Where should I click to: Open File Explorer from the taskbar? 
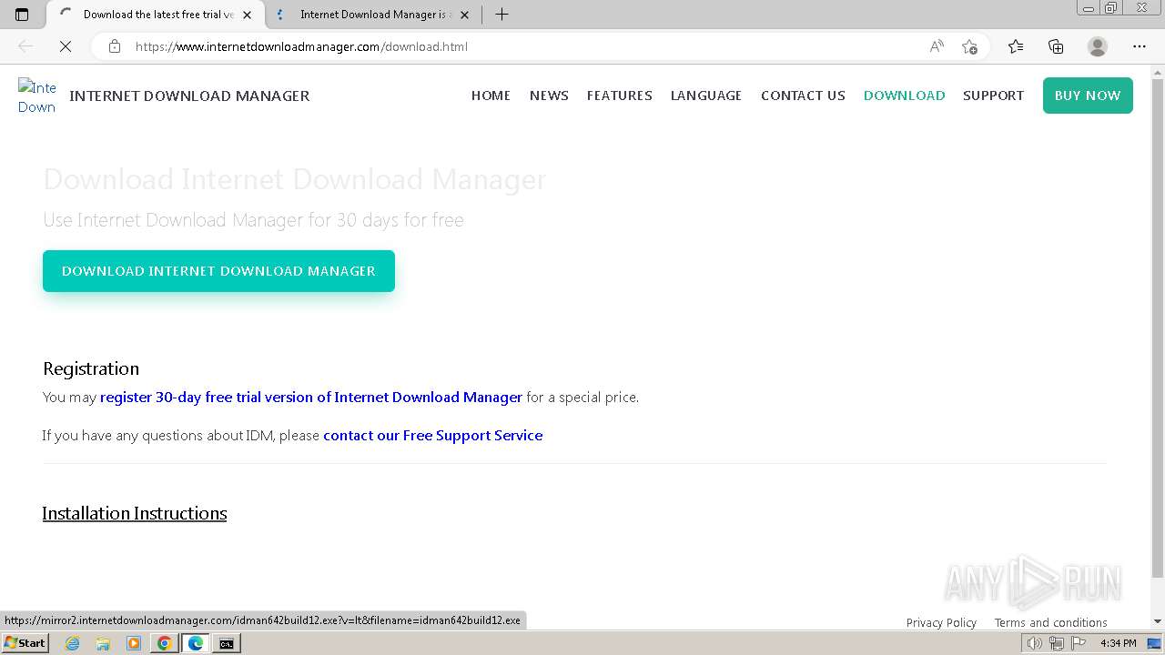[103, 643]
